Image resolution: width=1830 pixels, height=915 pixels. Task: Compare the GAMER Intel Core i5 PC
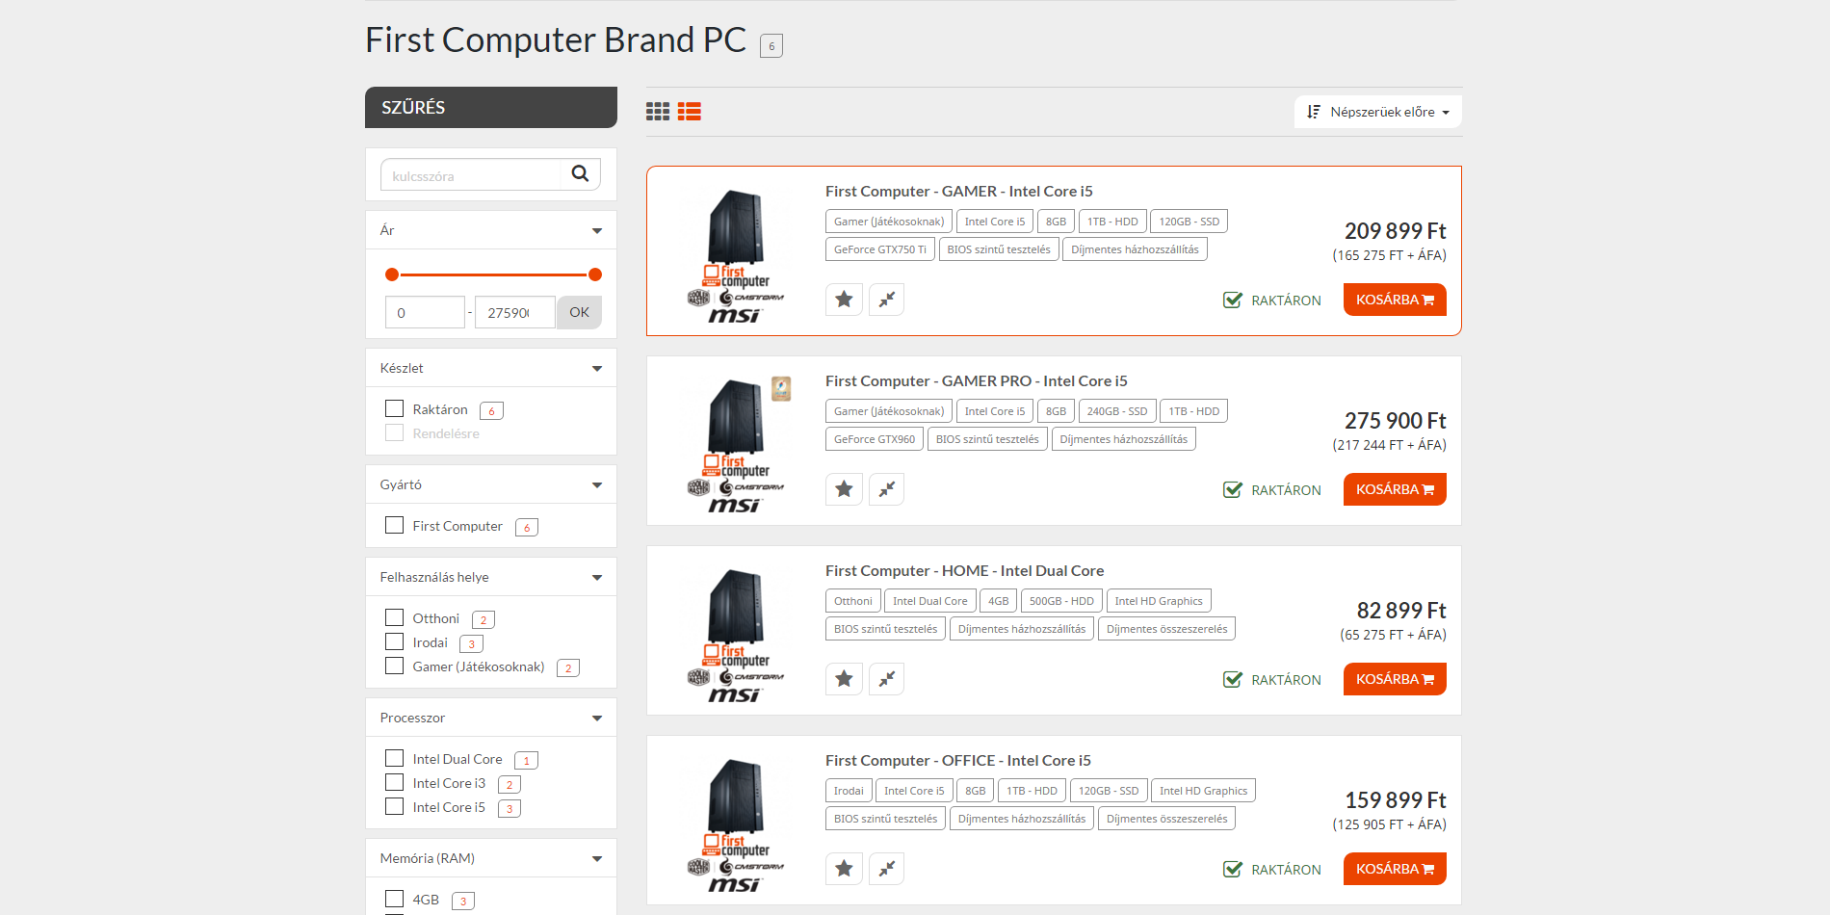(886, 300)
